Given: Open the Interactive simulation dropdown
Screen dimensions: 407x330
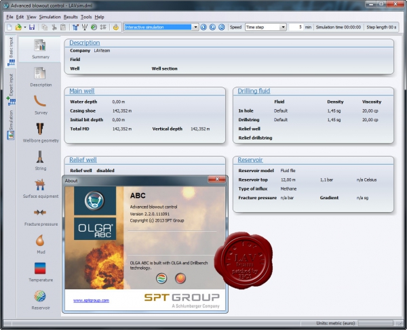Looking at the screenshot, I should 195,27.
